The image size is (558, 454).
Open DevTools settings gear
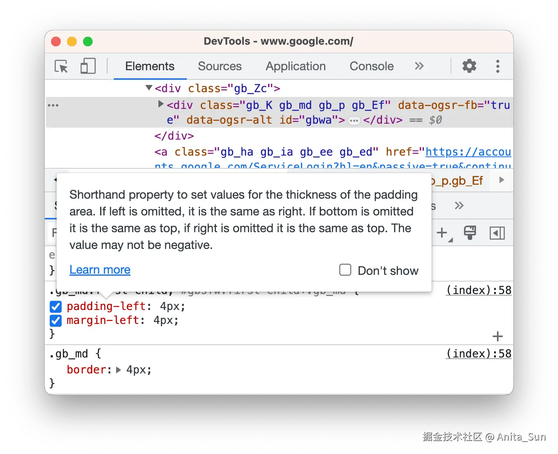[x=469, y=66]
